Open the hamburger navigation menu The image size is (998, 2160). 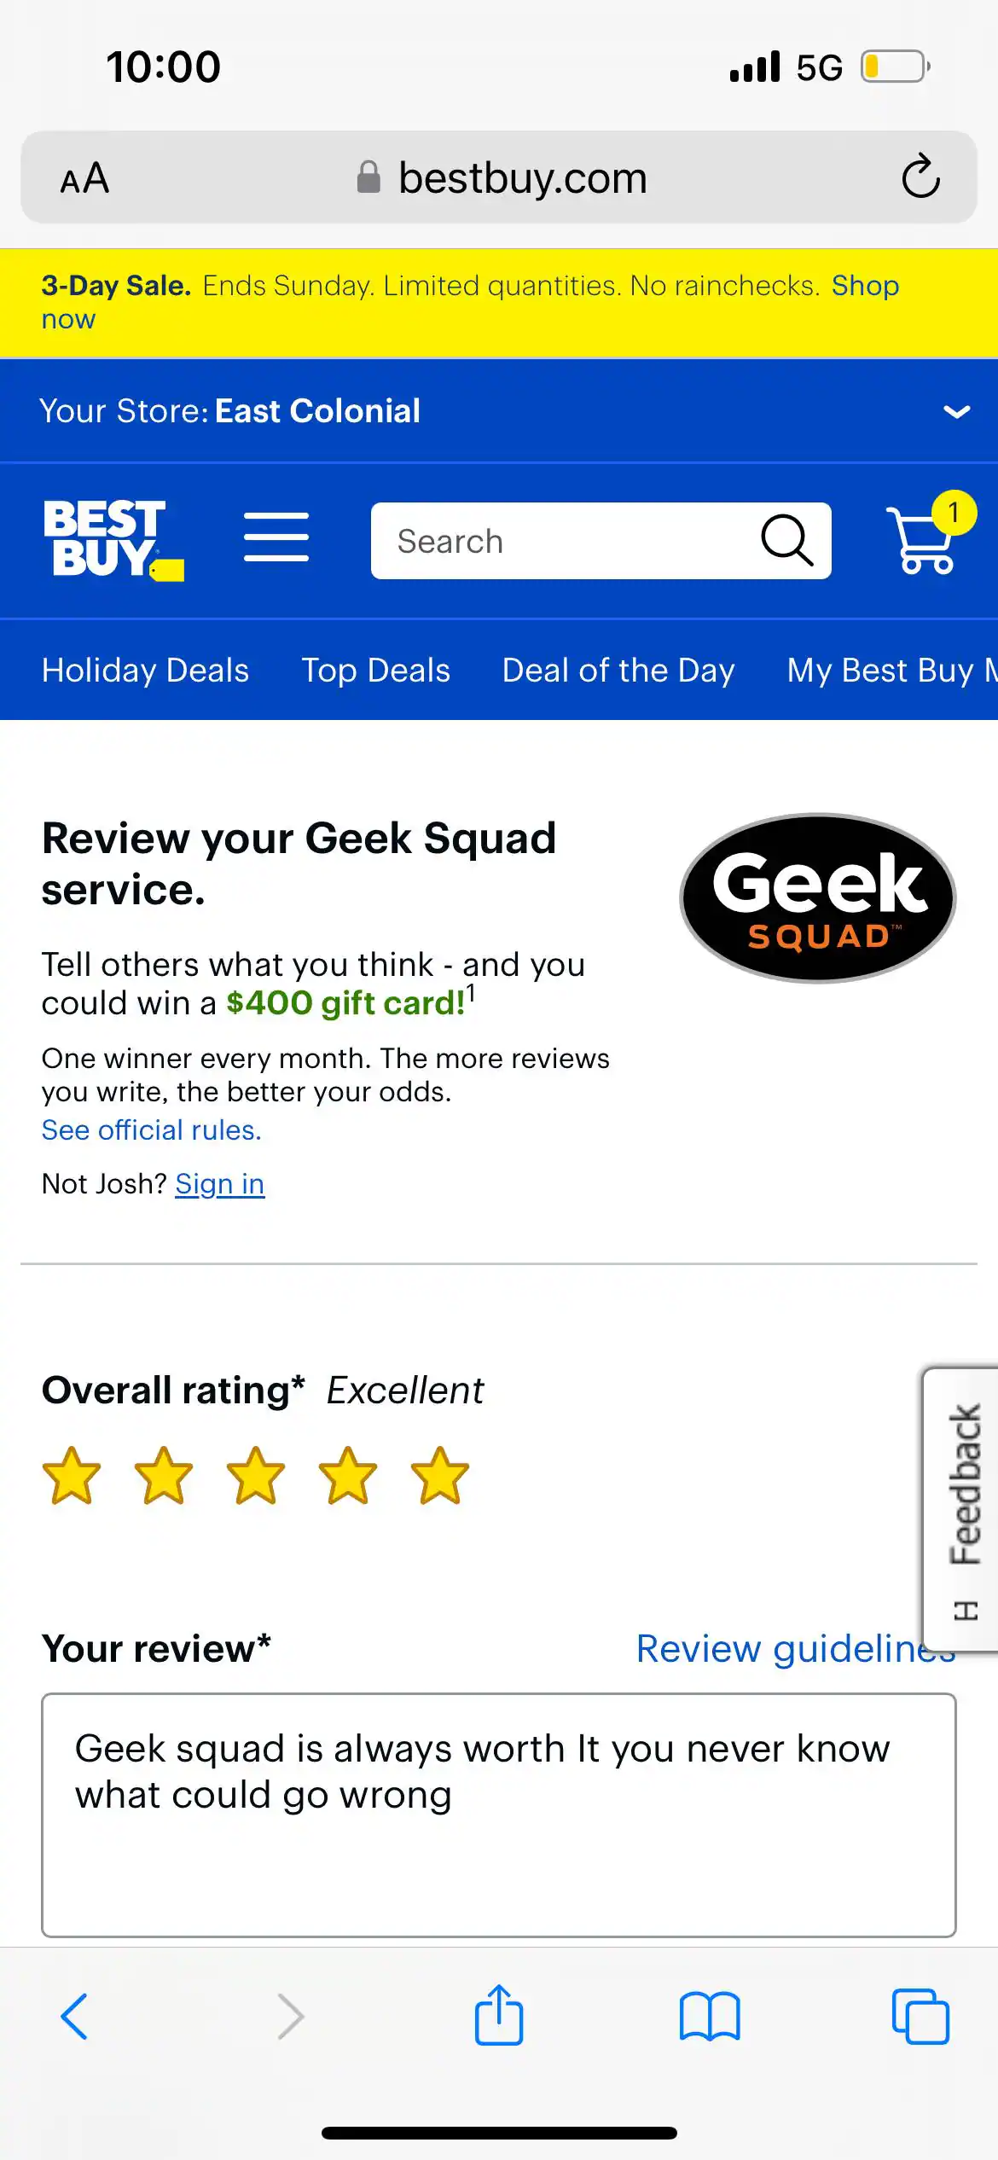(276, 540)
